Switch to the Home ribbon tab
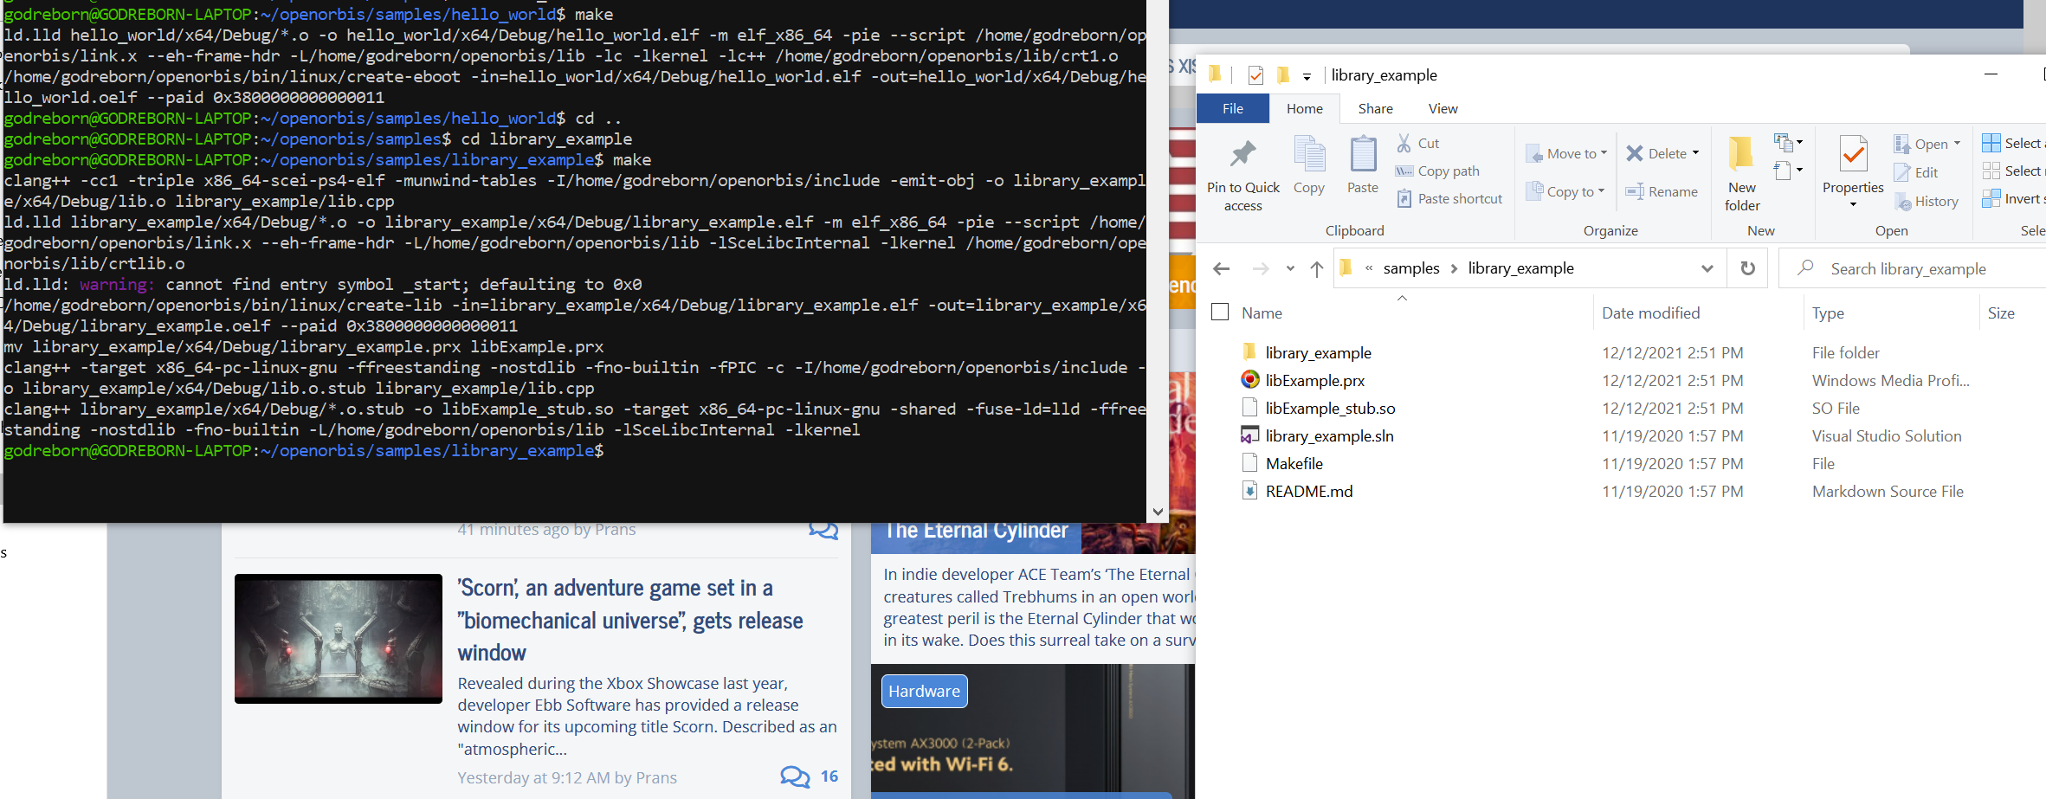This screenshot has width=2046, height=799. tap(1304, 108)
